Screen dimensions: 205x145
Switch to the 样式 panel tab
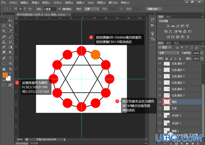coord(168,17)
